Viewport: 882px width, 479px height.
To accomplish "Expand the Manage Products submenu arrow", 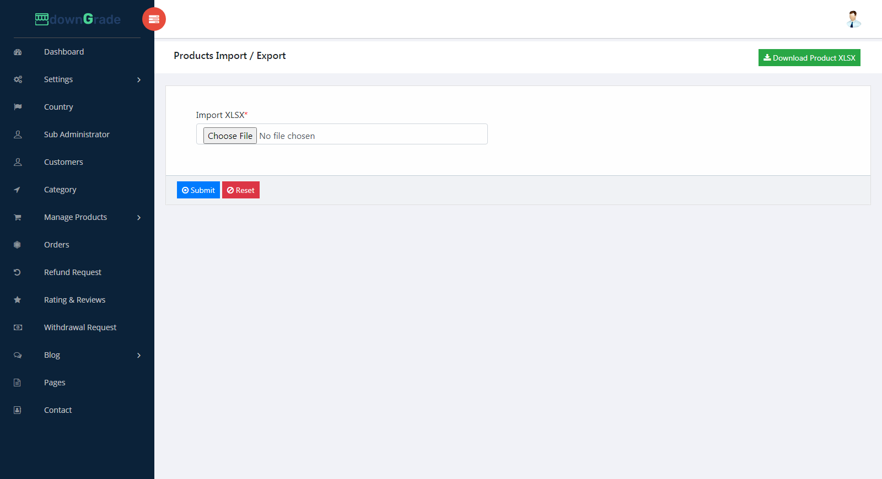I will 139,218.
